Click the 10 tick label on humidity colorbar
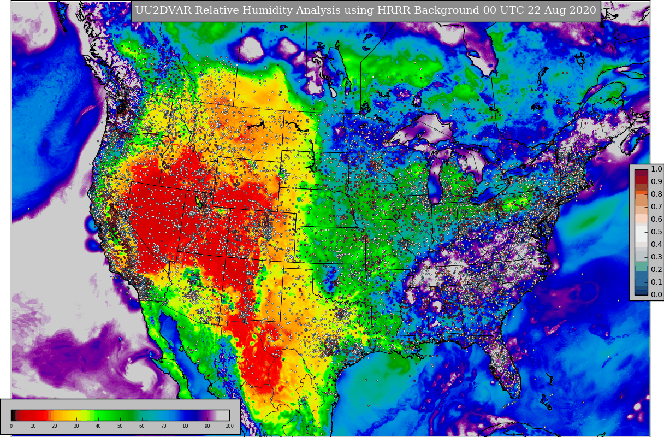This screenshot has height=437, width=664. (33, 426)
